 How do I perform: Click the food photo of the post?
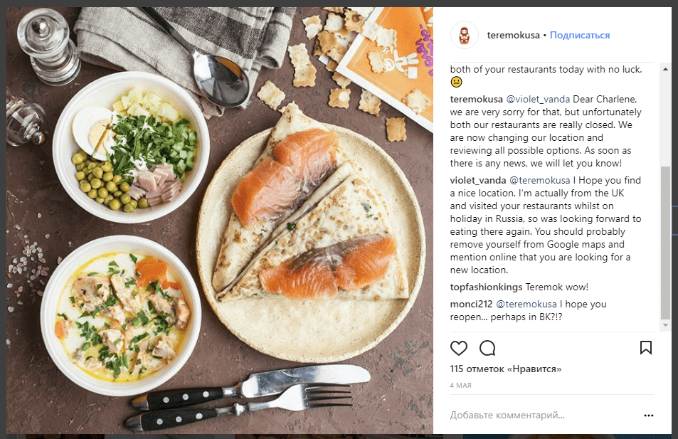click(x=220, y=221)
